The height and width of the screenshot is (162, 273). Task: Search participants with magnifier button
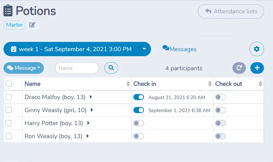tap(111, 68)
